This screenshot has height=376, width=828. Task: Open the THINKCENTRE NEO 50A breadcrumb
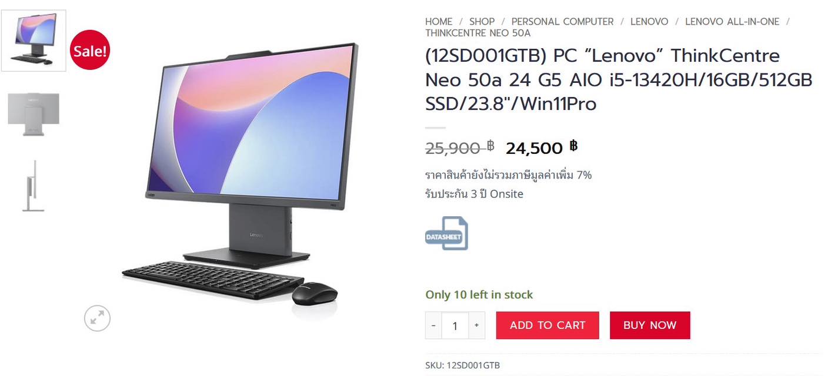point(478,33)
